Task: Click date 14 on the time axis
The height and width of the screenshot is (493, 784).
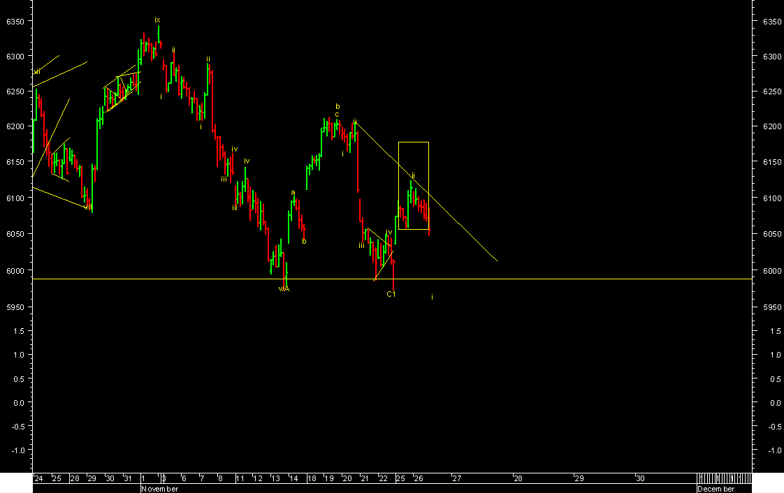Action: click(x=293, y=478)
